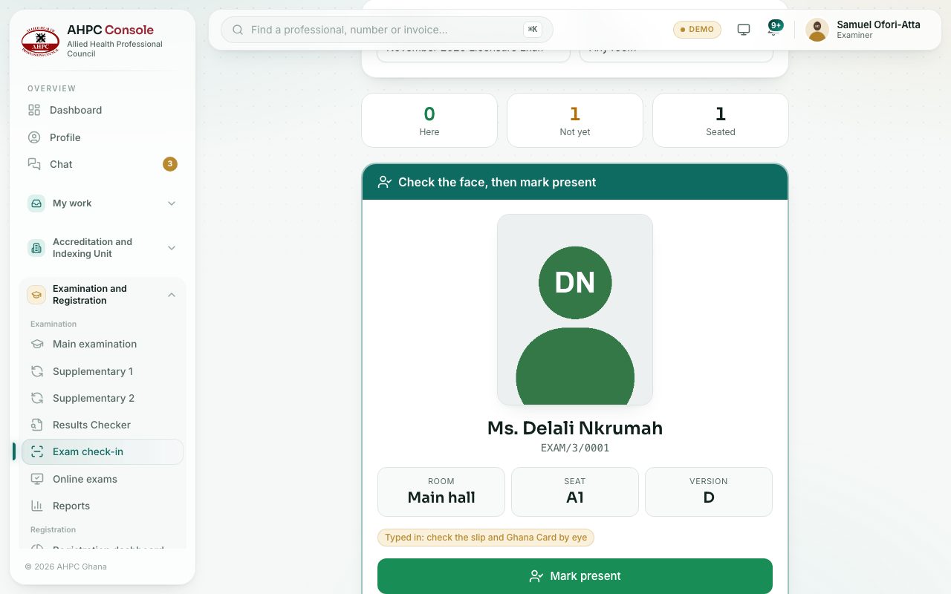Click the seat value A1
Image resolution: width=951 pixels, height=594 pixels.
[x=575, y=497]
